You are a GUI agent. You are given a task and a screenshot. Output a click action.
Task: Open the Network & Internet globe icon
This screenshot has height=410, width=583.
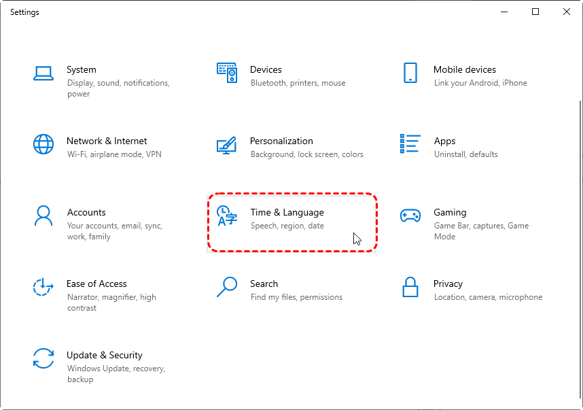[43, 144]
